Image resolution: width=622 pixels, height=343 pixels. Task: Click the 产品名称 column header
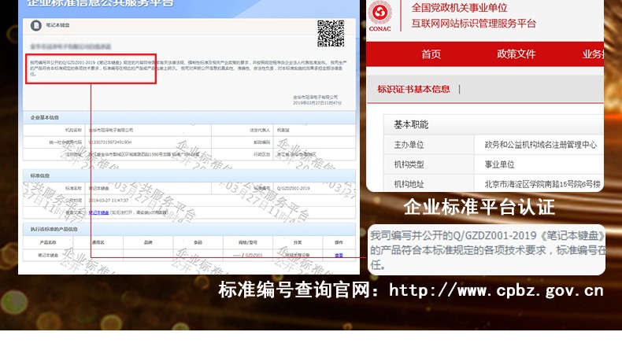48,242
